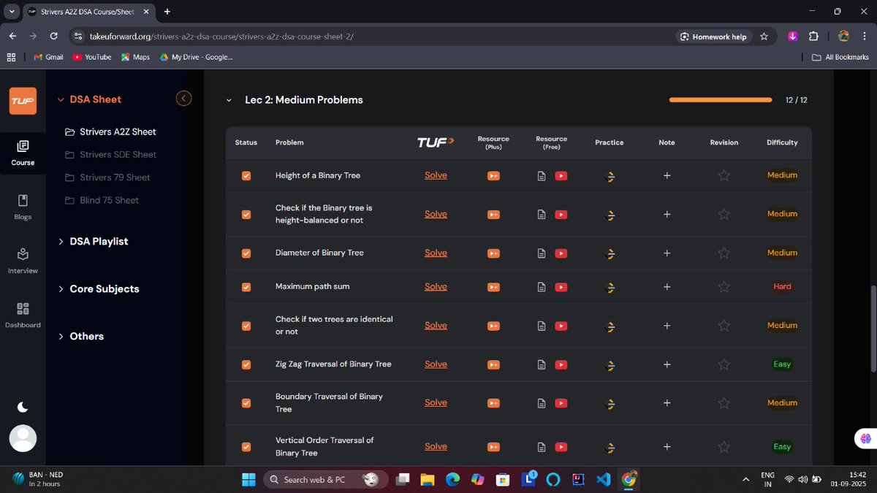
Task: Open a new browser tab
Action: (x=167, y=12)
